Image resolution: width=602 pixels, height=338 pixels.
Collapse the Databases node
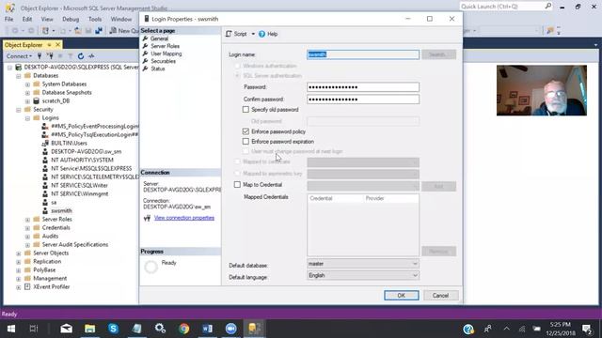[x=19, y=76]
